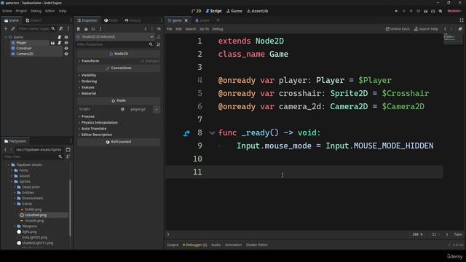Open the script editor Search menu
Viewport: 466px width, 262px height.
tap(191, 29)
